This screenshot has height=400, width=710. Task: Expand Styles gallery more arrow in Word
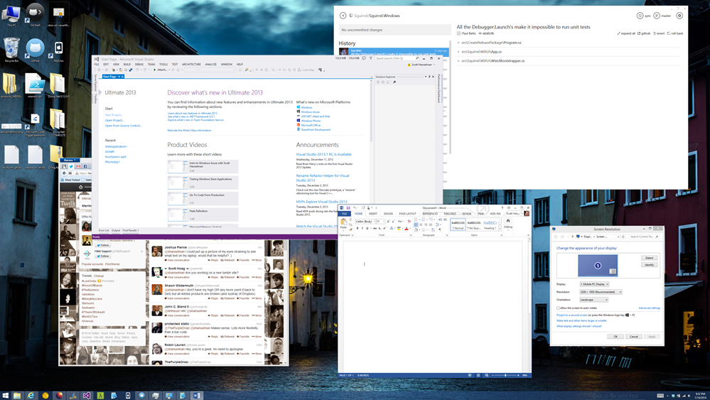[500, 229]
